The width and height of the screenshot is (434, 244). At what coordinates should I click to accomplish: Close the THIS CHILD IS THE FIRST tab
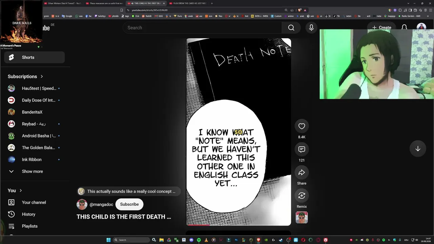(x=164, y=3)
